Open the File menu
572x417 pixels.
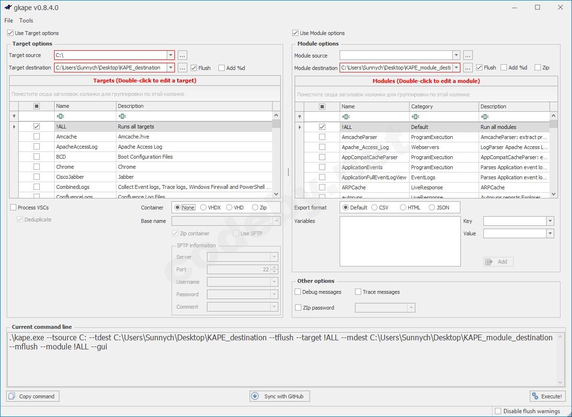(x=9, y=21)
